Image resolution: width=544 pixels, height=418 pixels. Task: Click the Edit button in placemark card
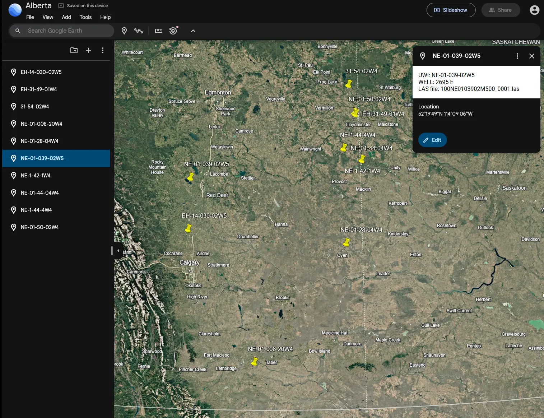(x=432, y=140)
